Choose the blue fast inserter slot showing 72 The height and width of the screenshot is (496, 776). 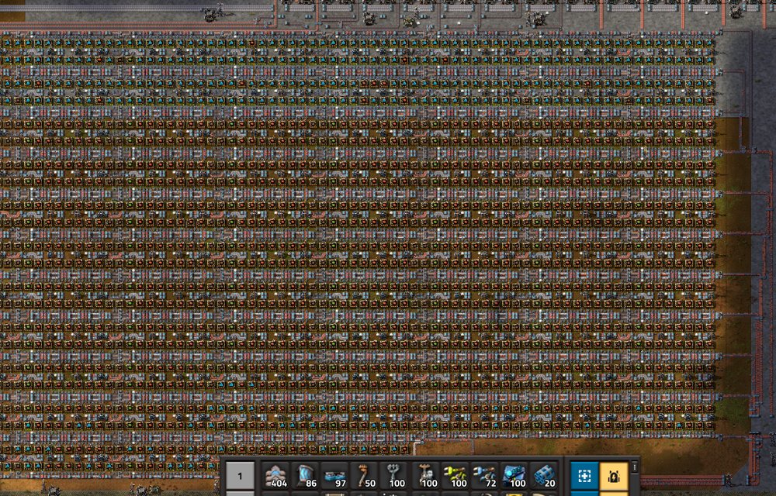[x=484, y=475]
